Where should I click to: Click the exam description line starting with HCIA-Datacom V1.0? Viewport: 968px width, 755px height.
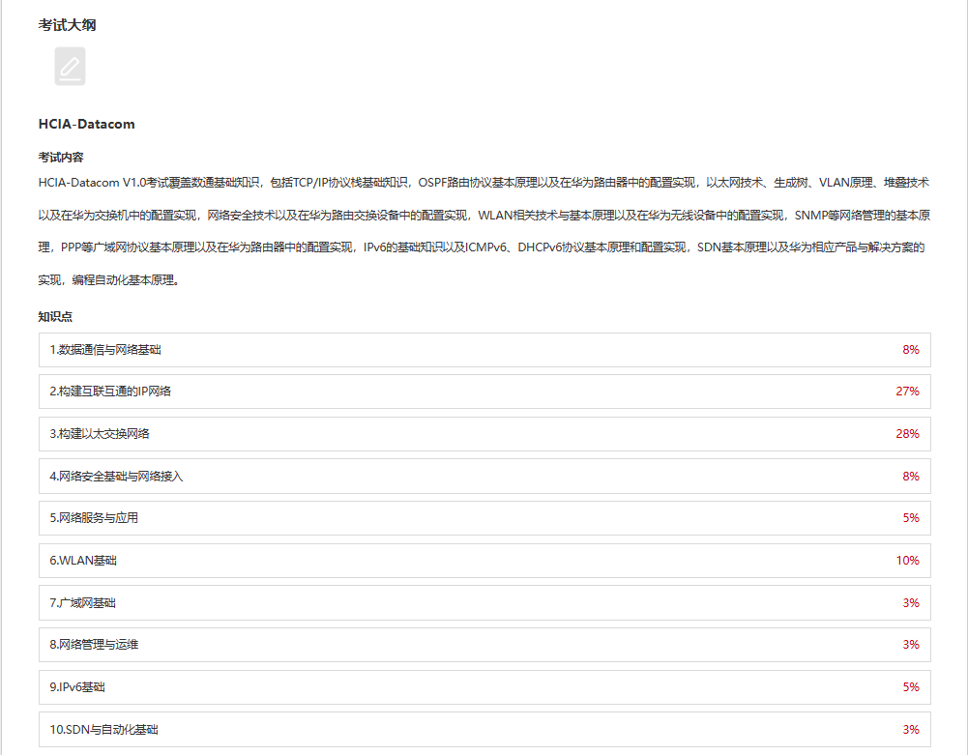pos(484,183)
